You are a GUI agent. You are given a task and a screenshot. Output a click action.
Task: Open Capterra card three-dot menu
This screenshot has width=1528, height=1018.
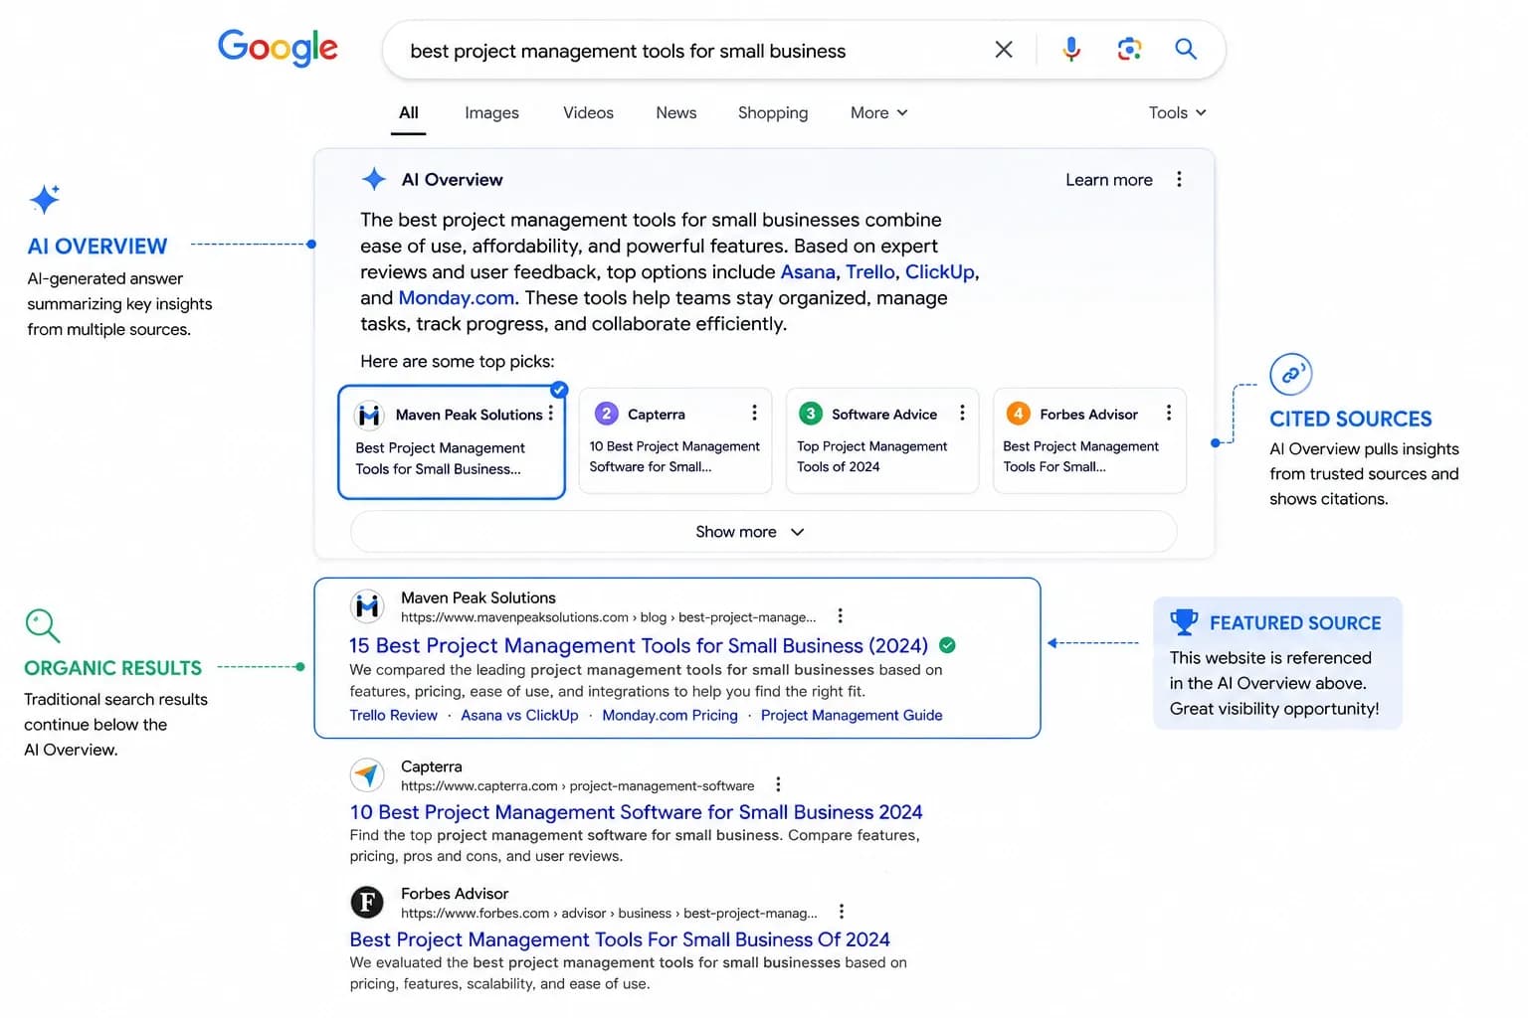click(x=754, y=413)
